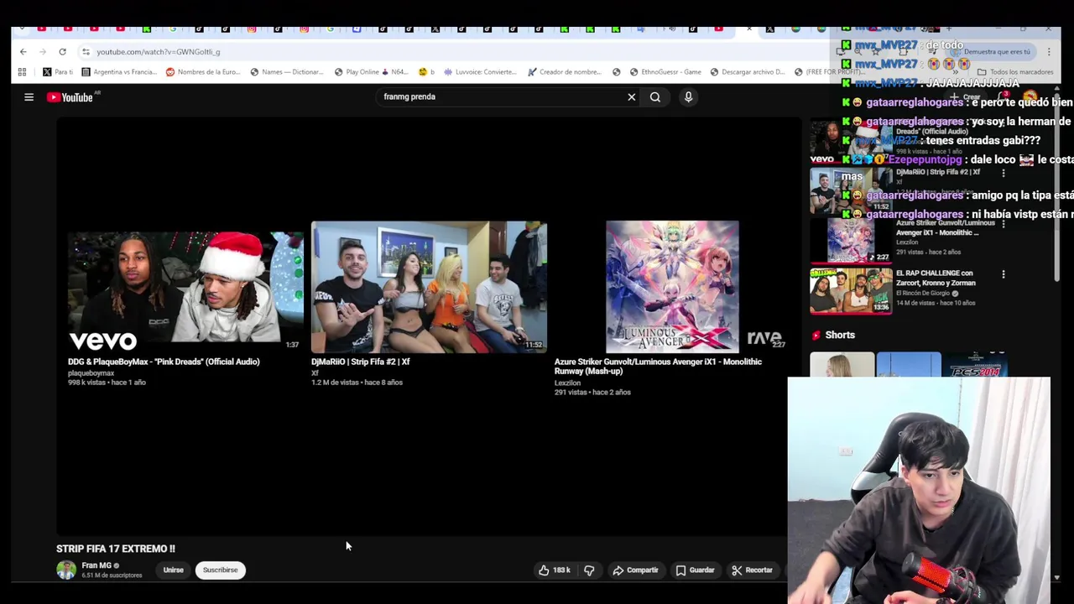The height and width of the screenshot is (604, 1074).
Task: Close the active browser tab
Action: pos(749,29)
